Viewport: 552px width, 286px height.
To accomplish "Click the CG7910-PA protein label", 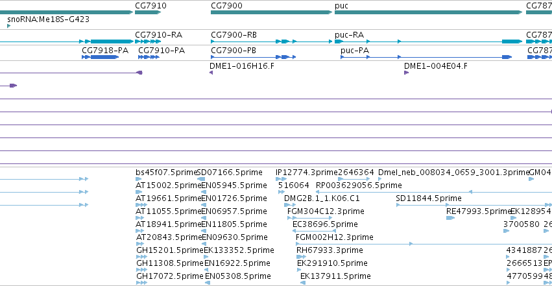I will 162,51.
